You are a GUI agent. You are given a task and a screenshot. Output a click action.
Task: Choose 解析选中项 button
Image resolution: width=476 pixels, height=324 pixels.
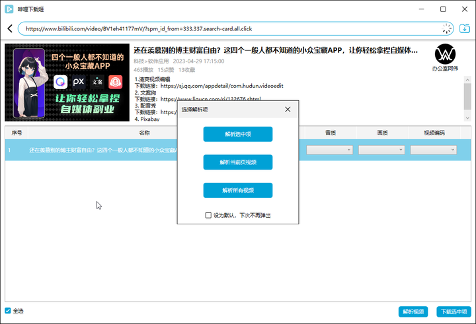(x=238, y=134)
